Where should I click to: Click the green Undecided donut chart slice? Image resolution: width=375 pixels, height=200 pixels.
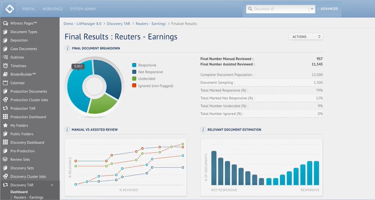pyautogui.click(x=102, y=104)
